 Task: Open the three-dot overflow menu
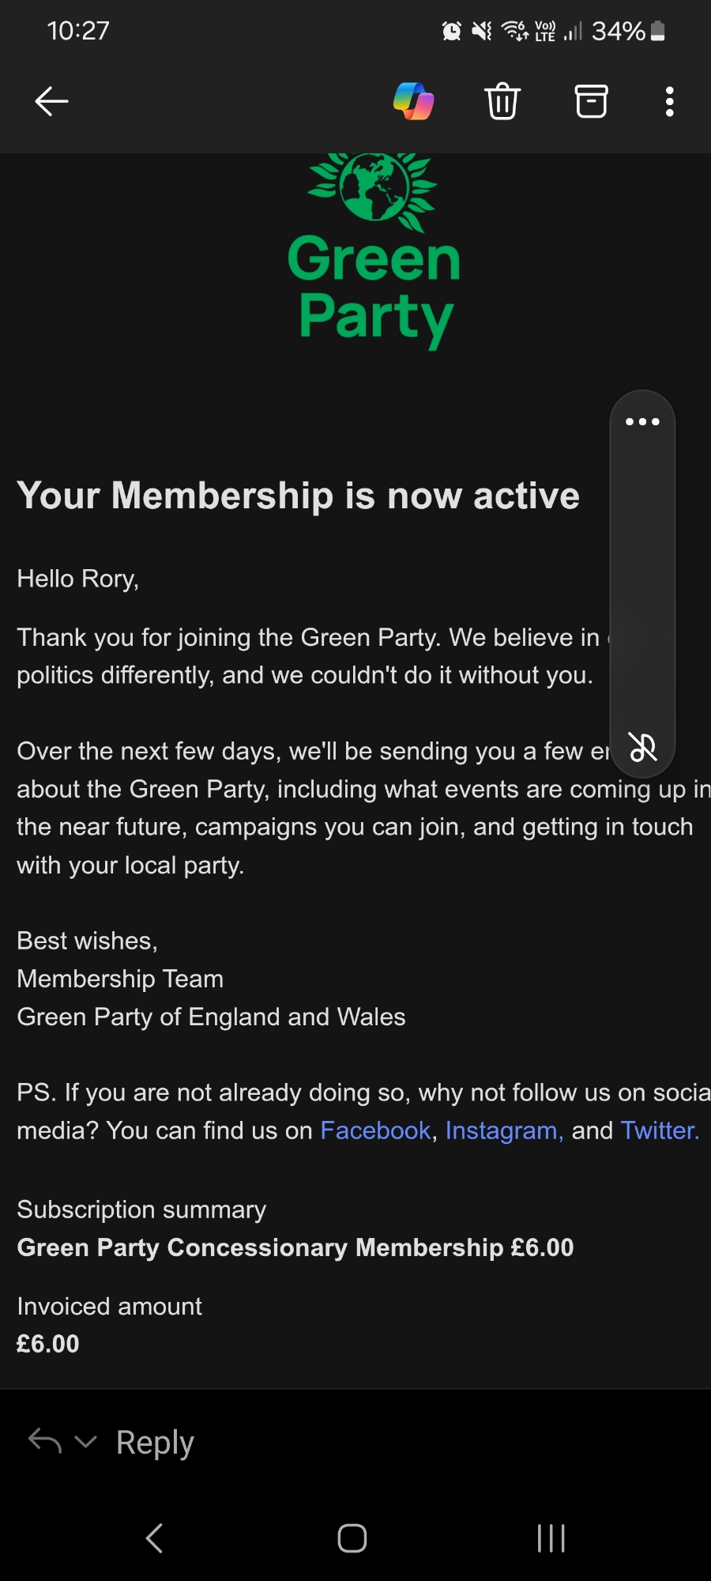(x=670, y=101)
